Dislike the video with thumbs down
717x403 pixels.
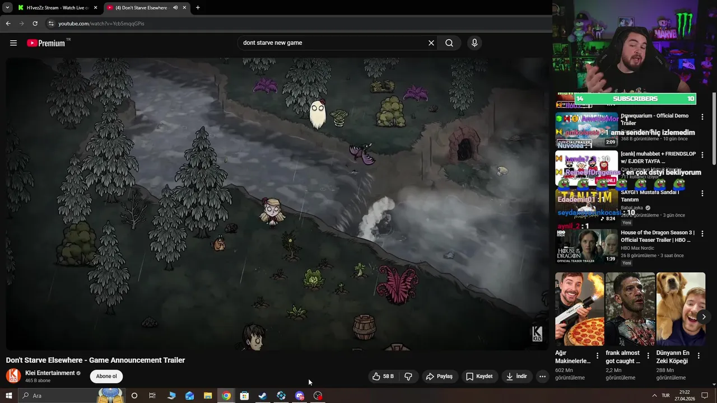[408, 377]
